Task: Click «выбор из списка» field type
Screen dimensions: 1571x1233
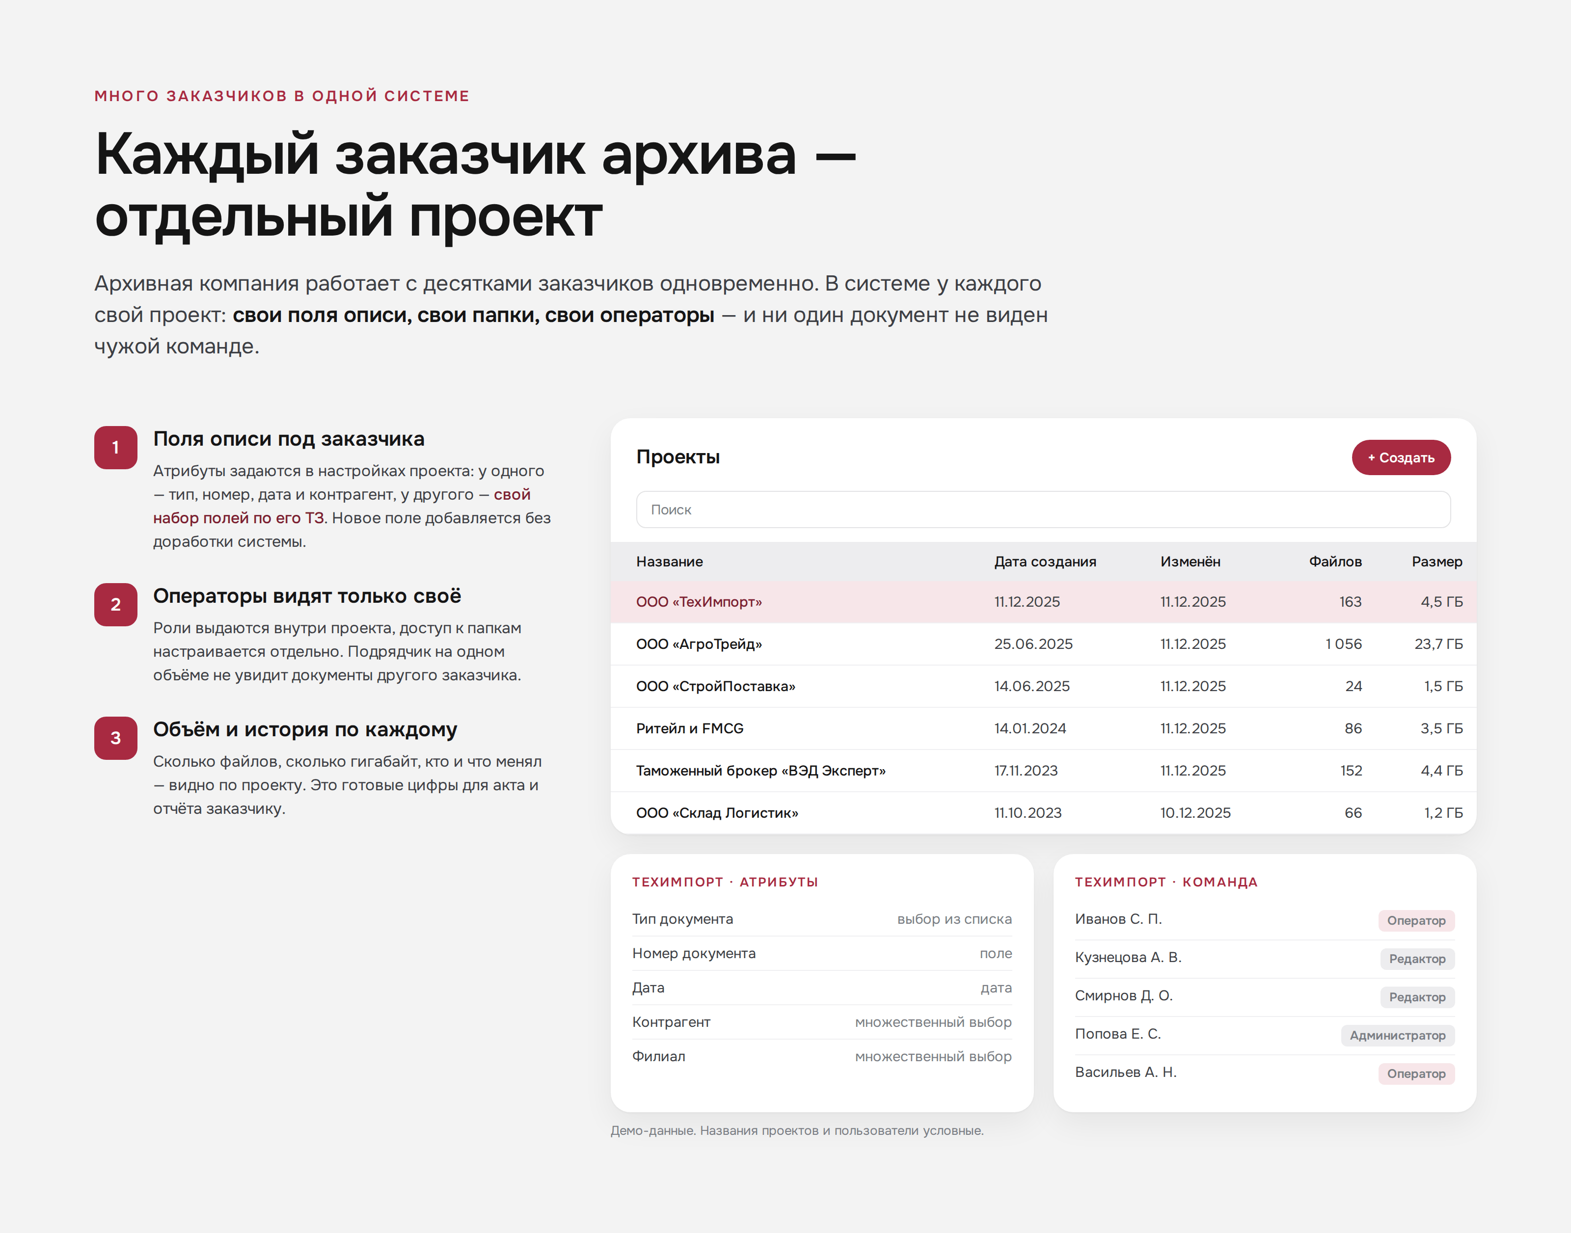Action: pyautogui.click(x=954, y=919)
